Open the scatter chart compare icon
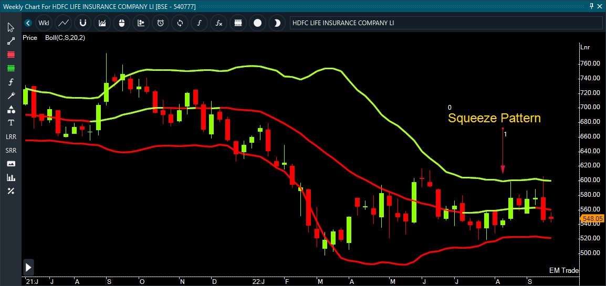The height and width of the screenshot is (286, 606). coord(141,23)
